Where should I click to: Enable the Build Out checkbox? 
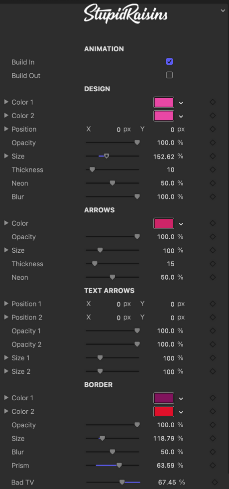click(169, 75)
